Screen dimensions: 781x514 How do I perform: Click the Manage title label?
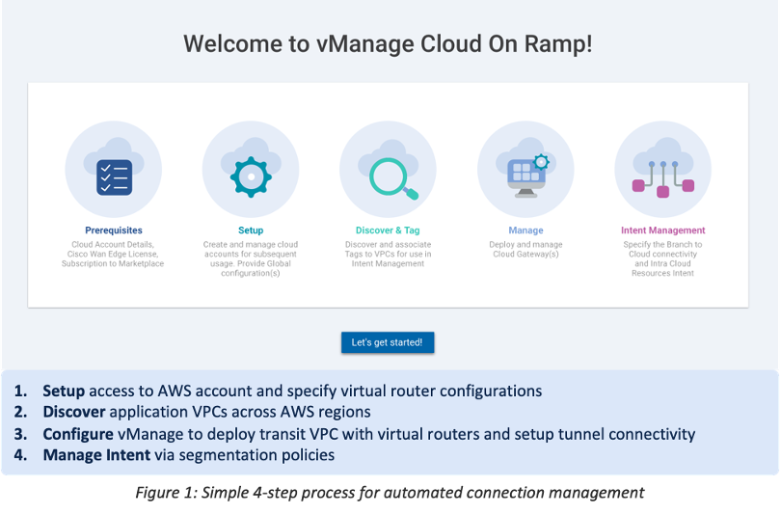click(x=525, y=230)
